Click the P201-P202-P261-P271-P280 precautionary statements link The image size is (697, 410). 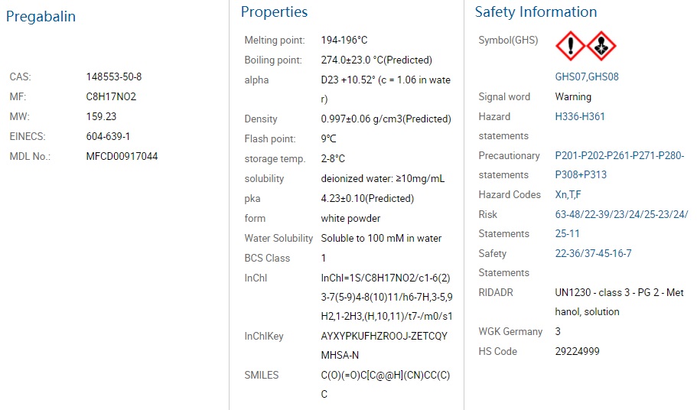click(x=620, y=155)
